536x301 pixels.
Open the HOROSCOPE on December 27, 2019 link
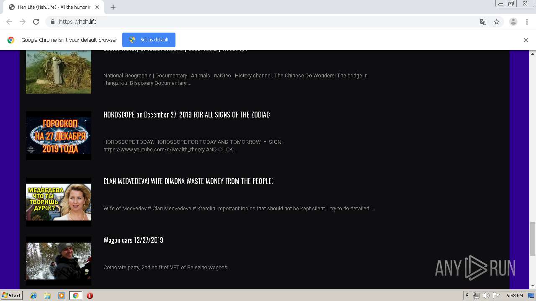point(186,115)
